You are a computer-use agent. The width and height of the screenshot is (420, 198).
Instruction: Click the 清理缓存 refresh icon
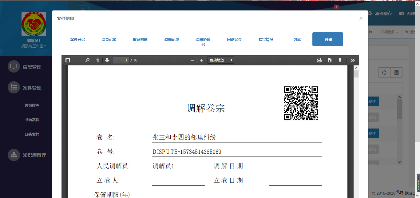[x=369, y=14]
